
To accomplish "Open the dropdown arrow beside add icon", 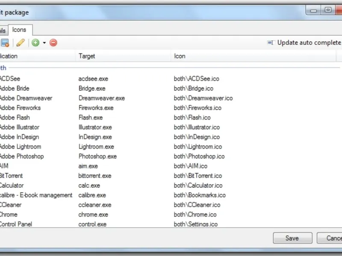I will [x=44, y=43].
